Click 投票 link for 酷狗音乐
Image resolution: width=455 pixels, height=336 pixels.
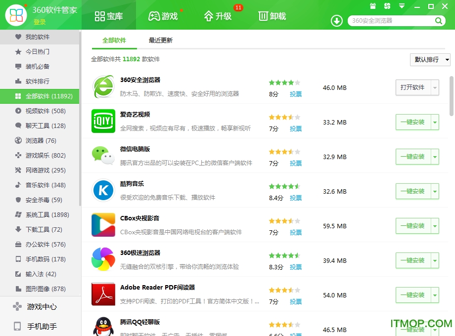[296, 198]
